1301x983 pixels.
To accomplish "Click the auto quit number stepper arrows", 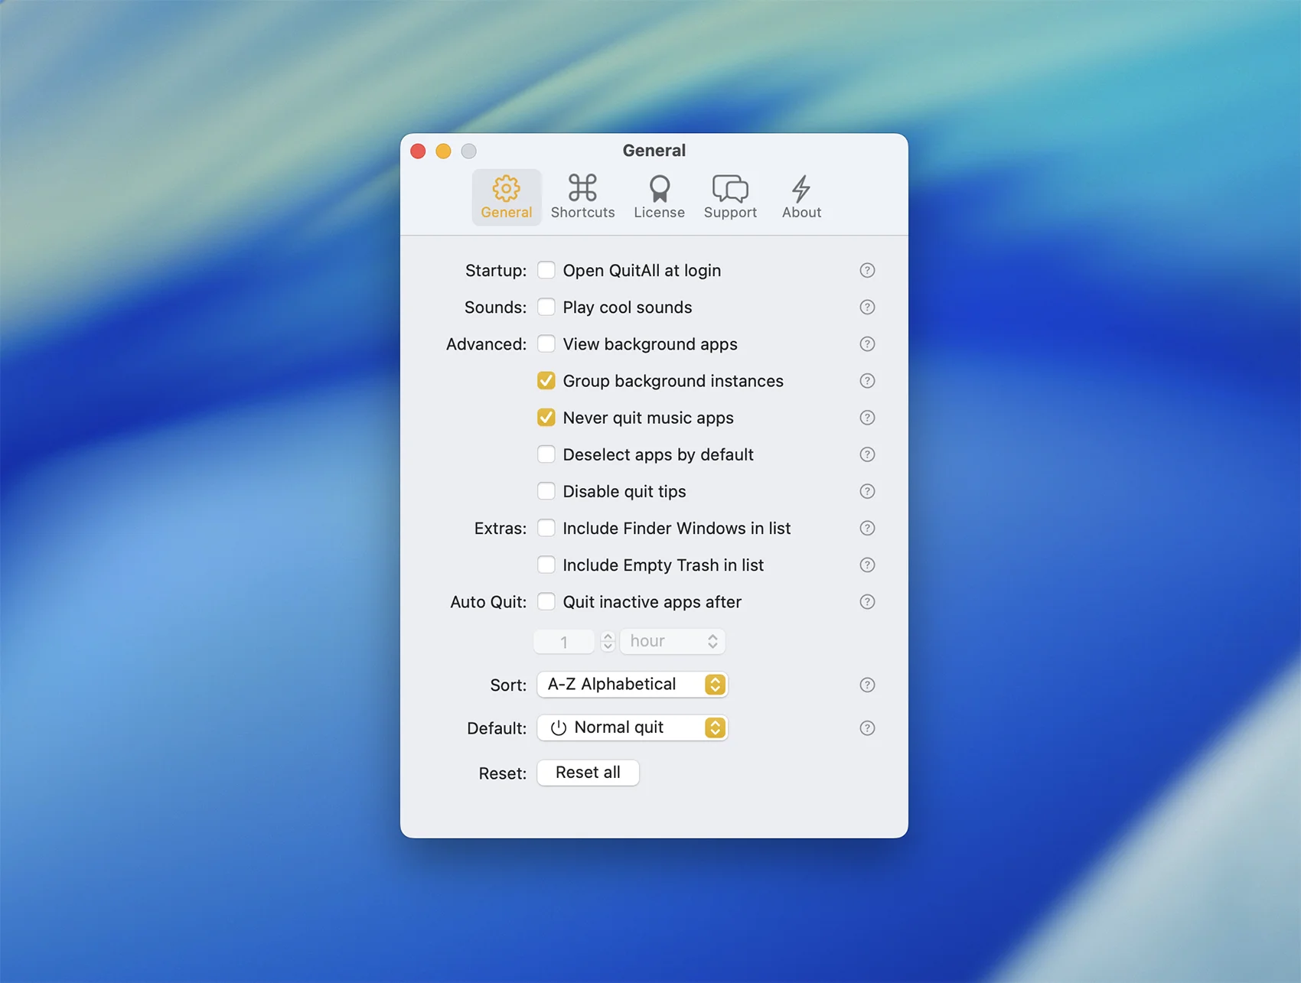I will [608, 641].
